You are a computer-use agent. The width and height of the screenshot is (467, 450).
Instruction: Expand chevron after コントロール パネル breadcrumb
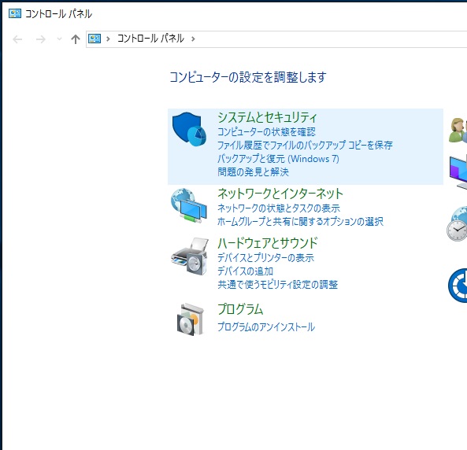[193, 39]
